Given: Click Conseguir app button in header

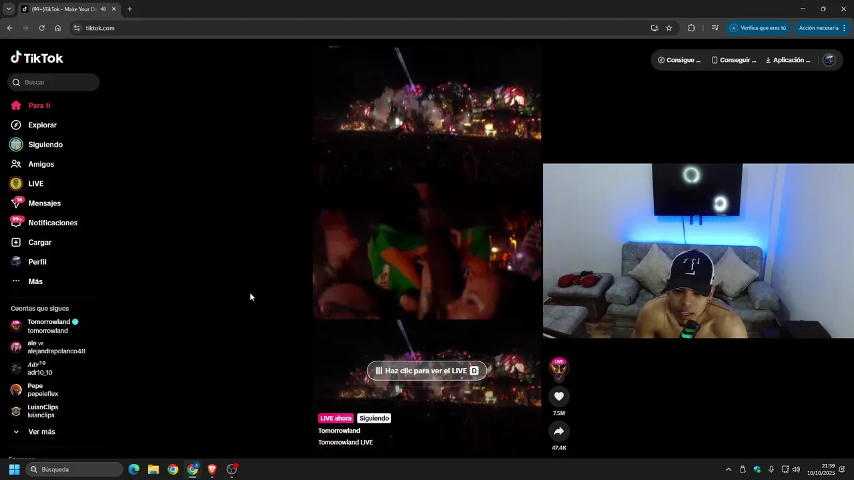Looking at the screenshot, I should click(x=734, y=60).
